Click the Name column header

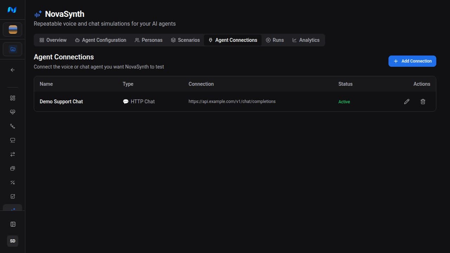[46, 84]
